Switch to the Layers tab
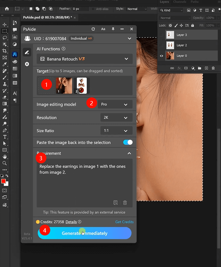 (x=164, y=2)
